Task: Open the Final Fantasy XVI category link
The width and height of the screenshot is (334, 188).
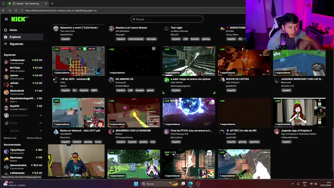Action: pos(179,134)
